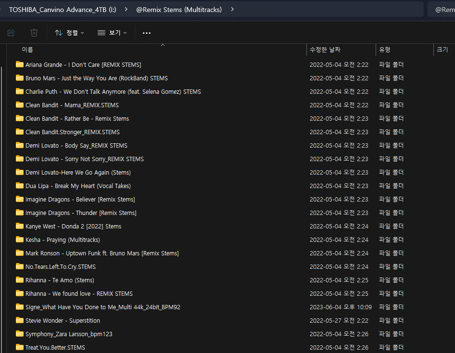Click folder icon of Rihanna - We found love
This screenshot has height=353, width=455.
[x=20, y=293]
